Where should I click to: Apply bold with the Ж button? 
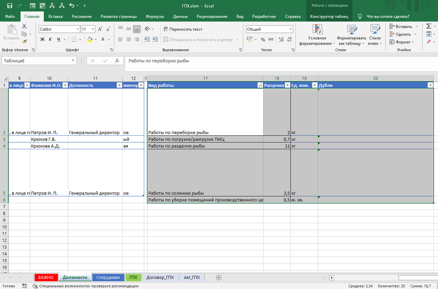42,39
